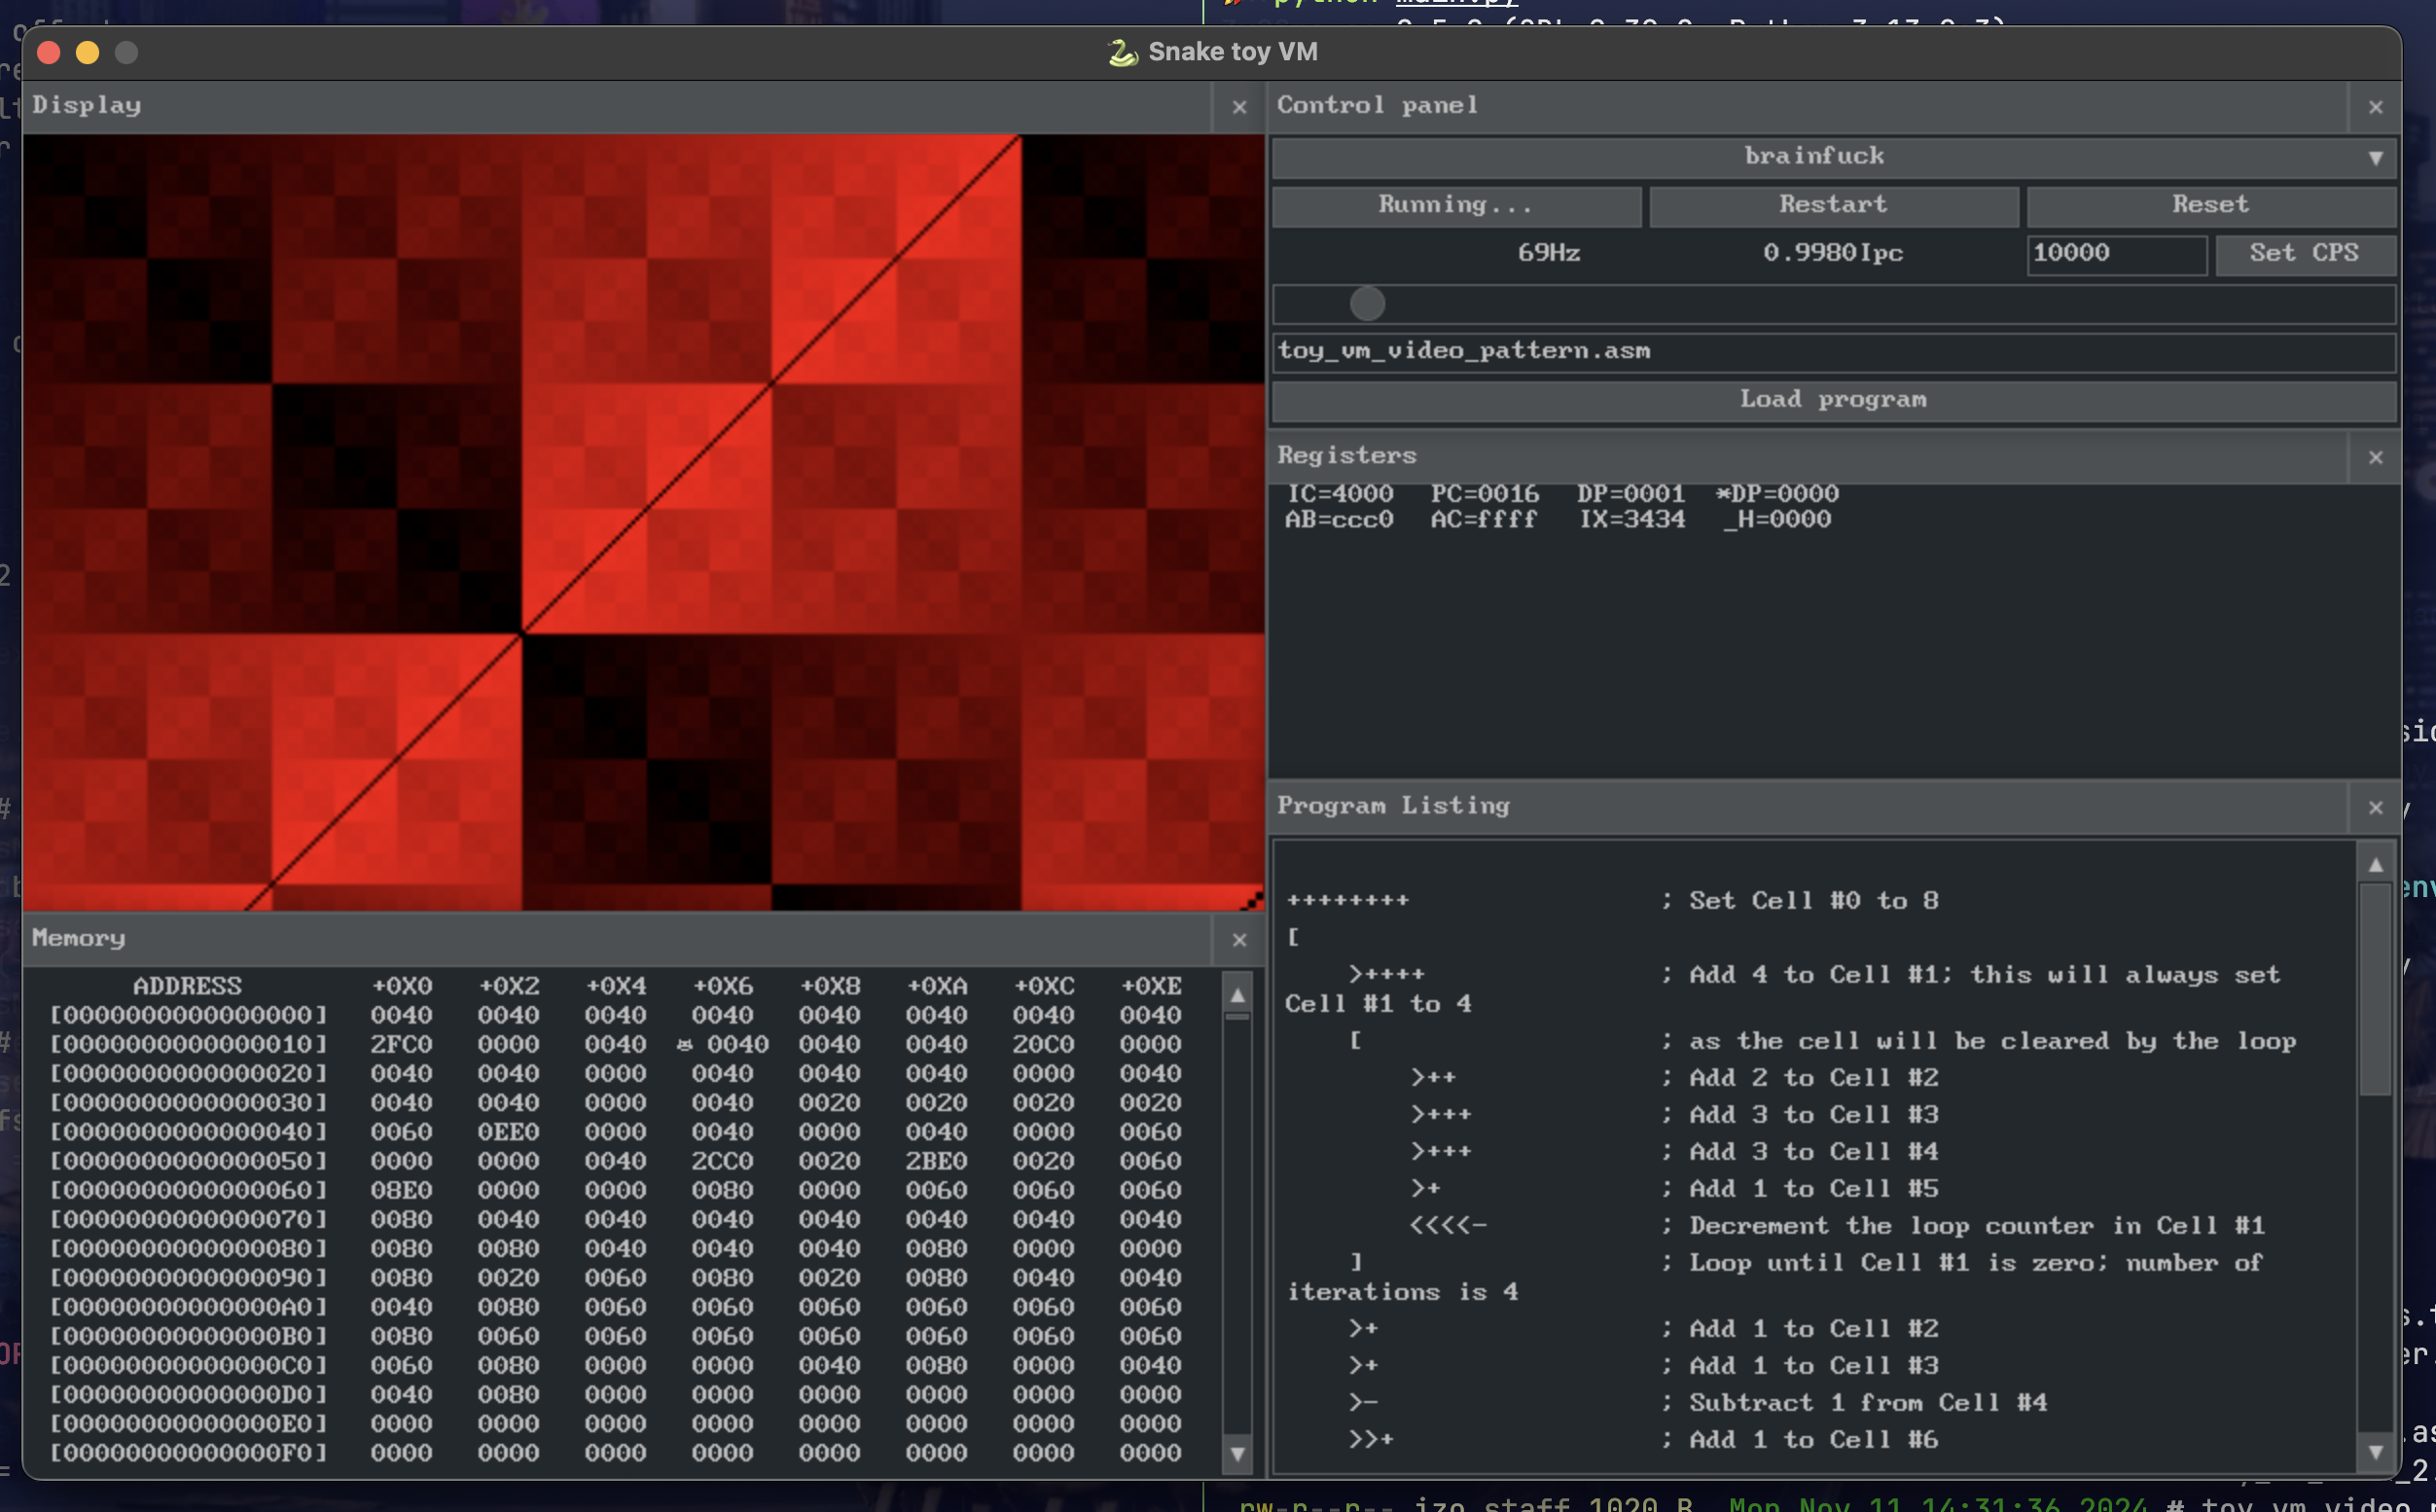Click memory cell 08E0 in row 60
This screenshot has height=1512, width=2436.
point(402,1191)
